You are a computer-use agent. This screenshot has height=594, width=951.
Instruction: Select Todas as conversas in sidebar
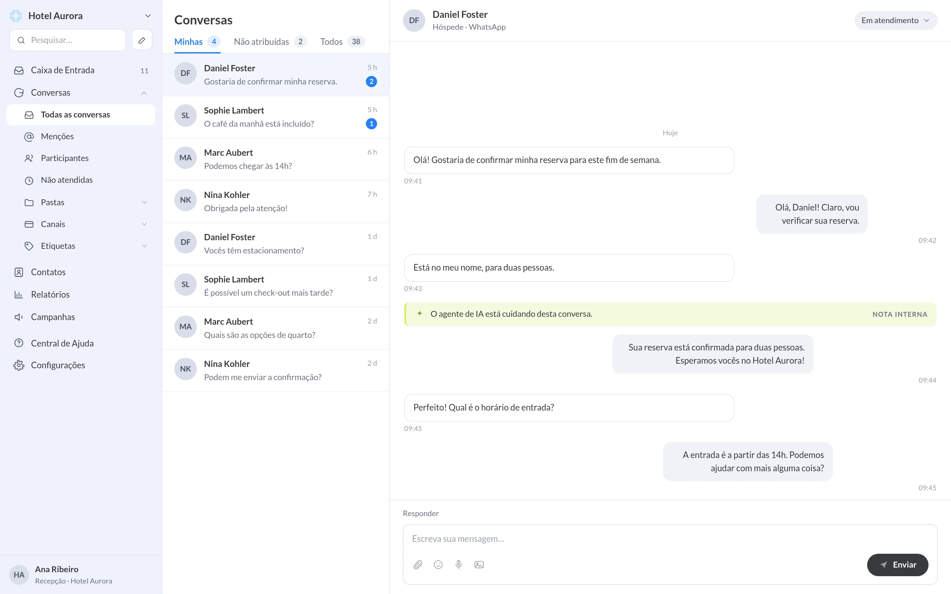tap(81, 115)
